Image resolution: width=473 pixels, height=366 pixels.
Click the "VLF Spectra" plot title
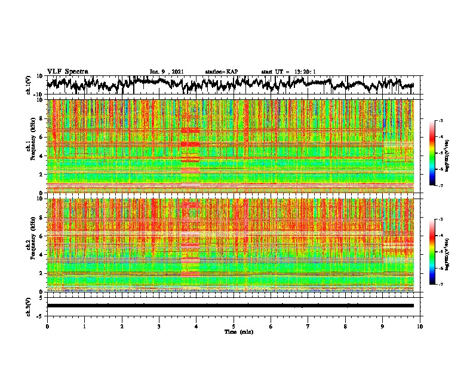point(67,72)
